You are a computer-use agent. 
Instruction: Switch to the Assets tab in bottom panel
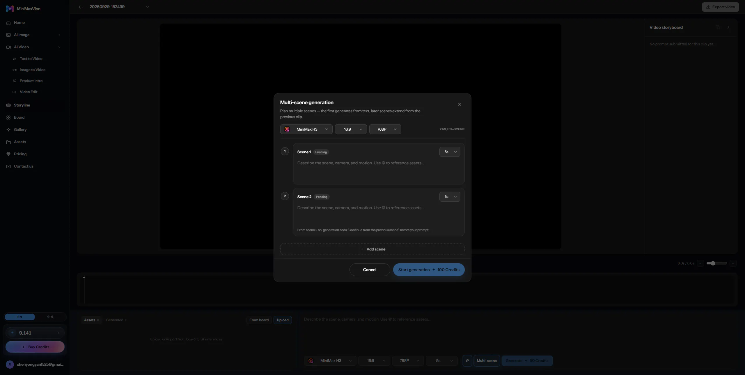click(91, 320)
